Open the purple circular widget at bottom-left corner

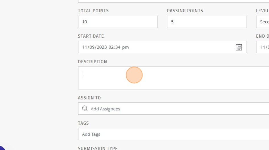2,148
